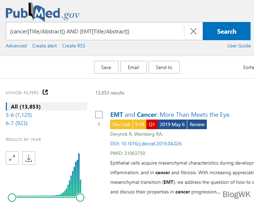Select the checkbox for result 1
Screen dimensions: 254x202
click(x=99, y=115)
